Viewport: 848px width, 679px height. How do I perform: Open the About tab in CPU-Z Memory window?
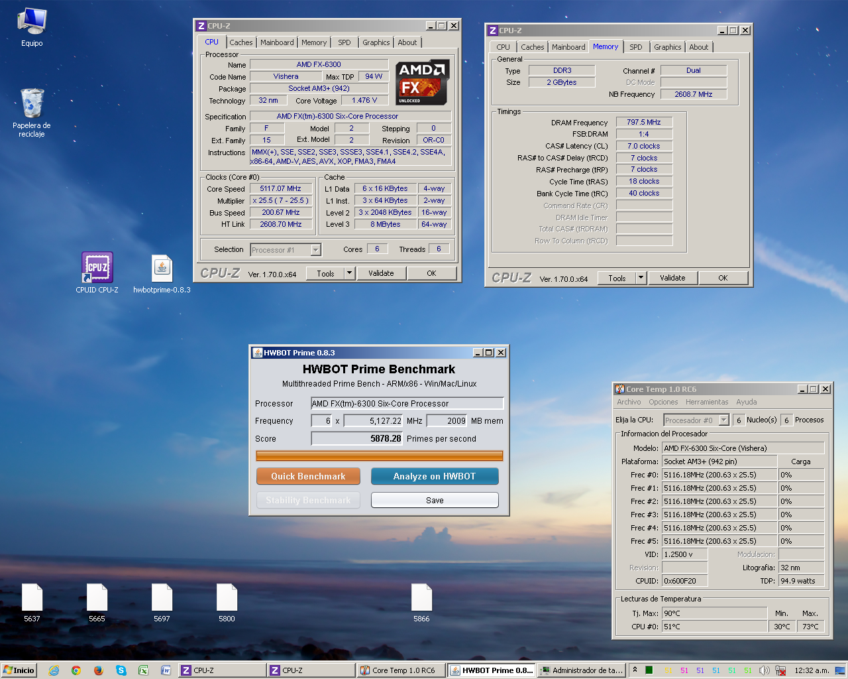pyautogui.click(x=699, y=47)
